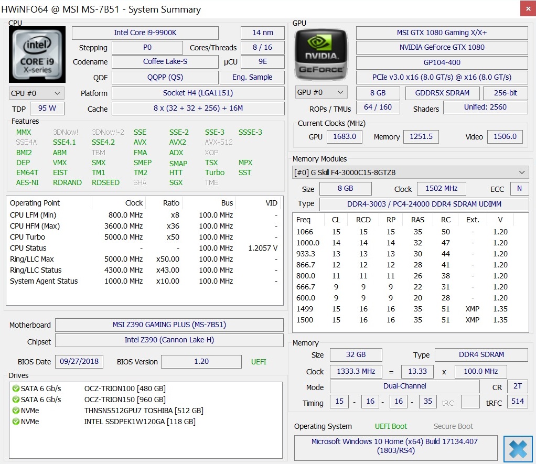Click the QDF QQPP (QS) field
This screenshot has height=464, width=536.
[x=165, y=78]
